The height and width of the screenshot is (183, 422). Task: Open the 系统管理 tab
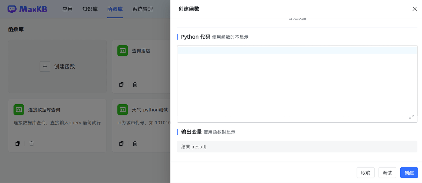[x=143, y=9]
